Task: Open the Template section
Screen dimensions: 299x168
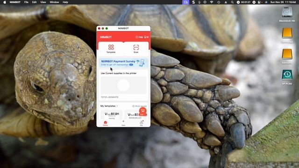Action: point(111,49)
